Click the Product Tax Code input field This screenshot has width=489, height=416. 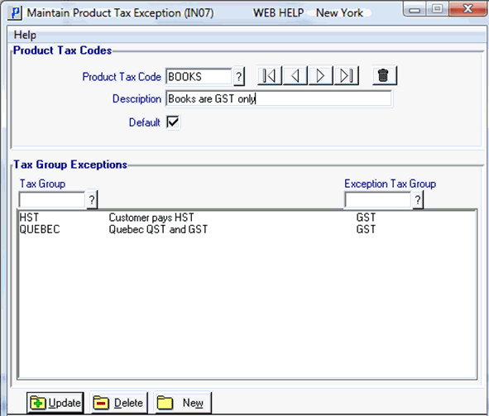coord(199,77)
